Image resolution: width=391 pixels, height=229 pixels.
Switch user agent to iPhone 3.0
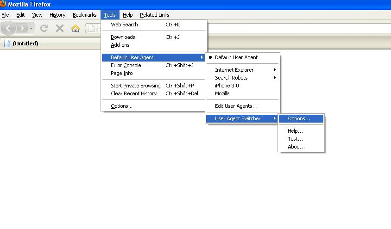242,86
